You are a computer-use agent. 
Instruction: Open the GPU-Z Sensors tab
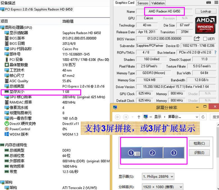point(143,3)
